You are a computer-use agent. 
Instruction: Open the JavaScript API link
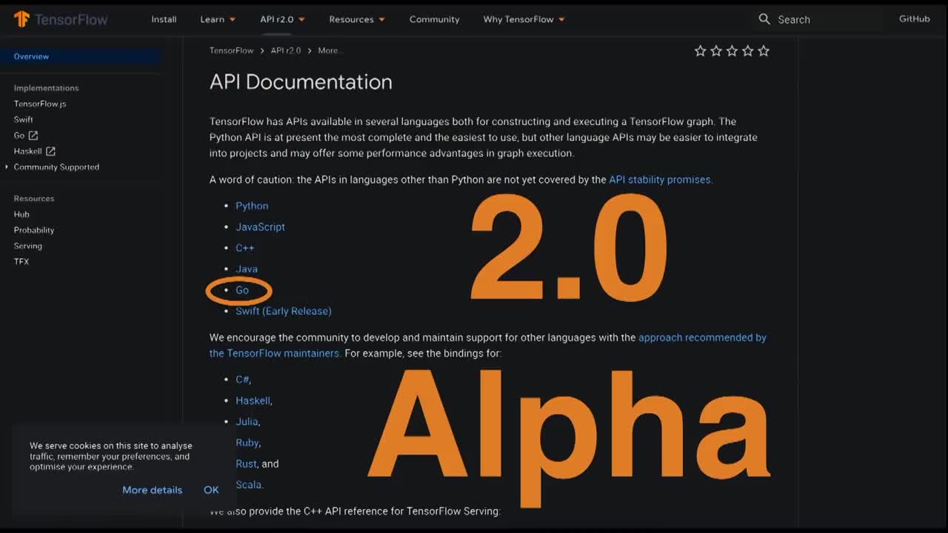pos(260,227)
